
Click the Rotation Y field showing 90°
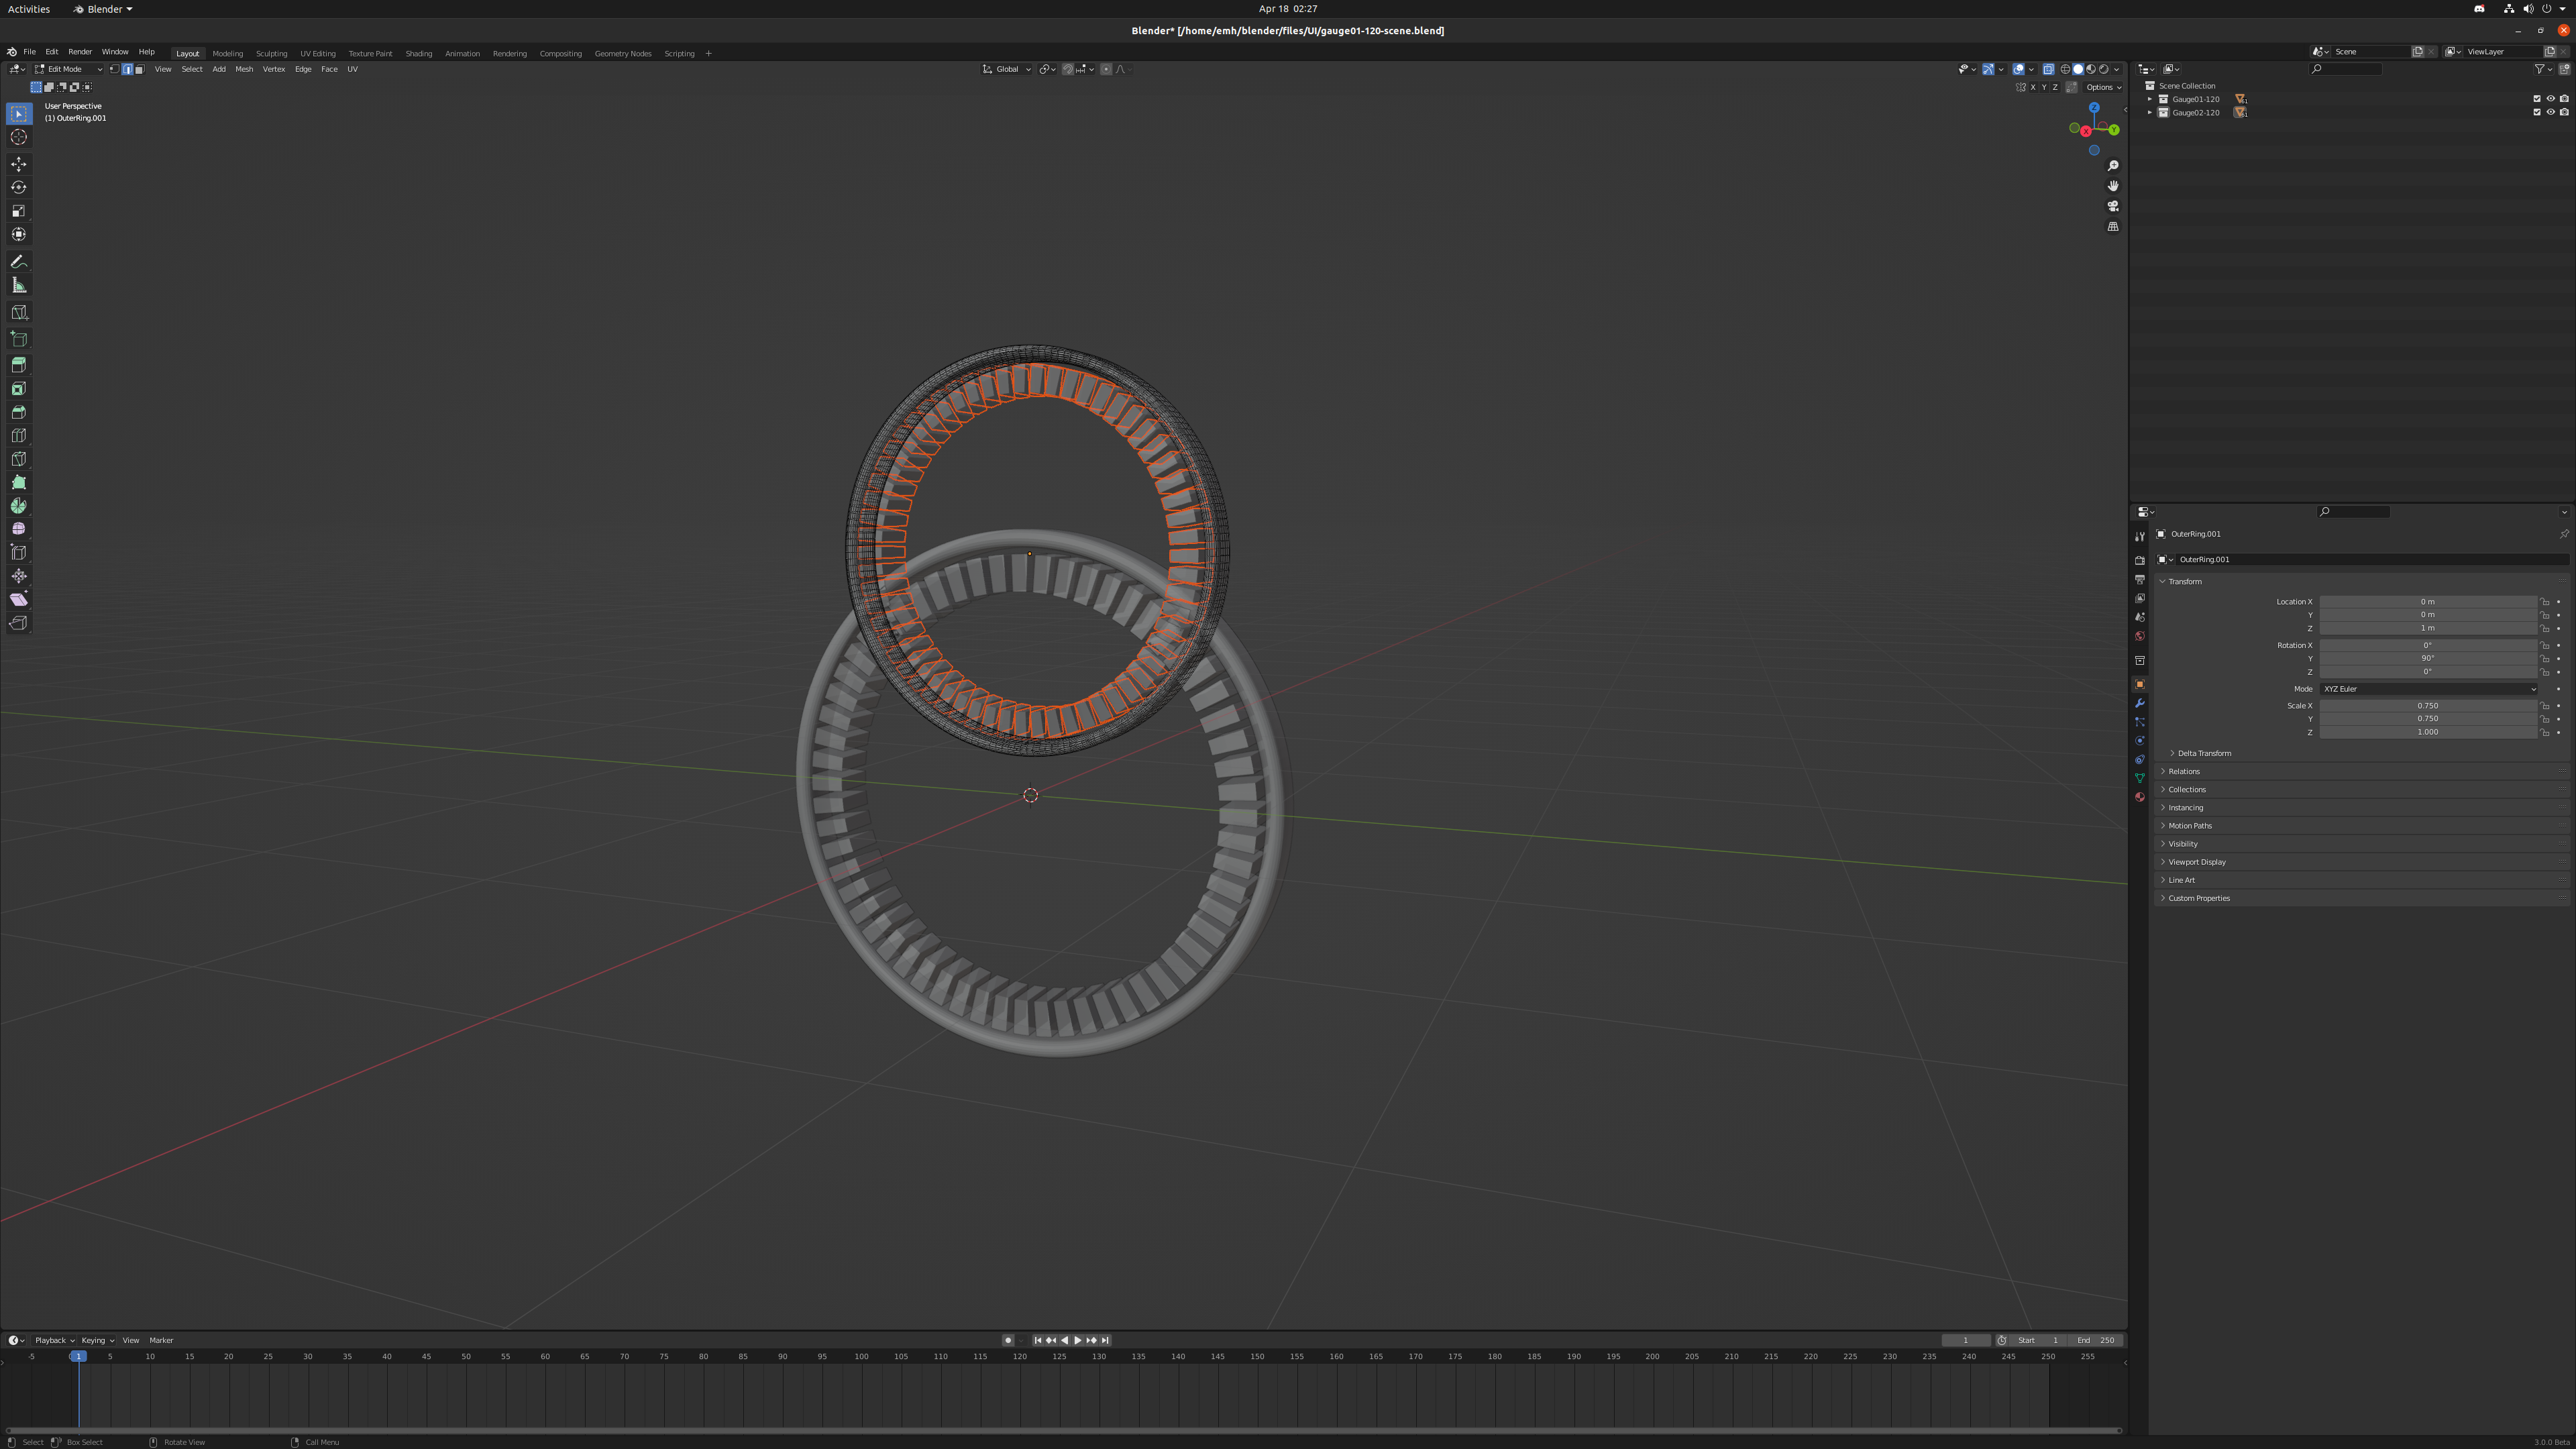click(2428, 658)
